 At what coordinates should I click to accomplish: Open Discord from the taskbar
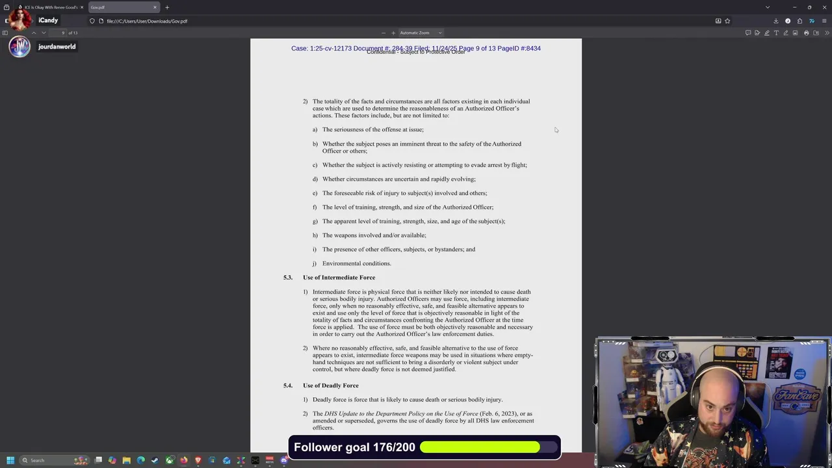[284, 460]
